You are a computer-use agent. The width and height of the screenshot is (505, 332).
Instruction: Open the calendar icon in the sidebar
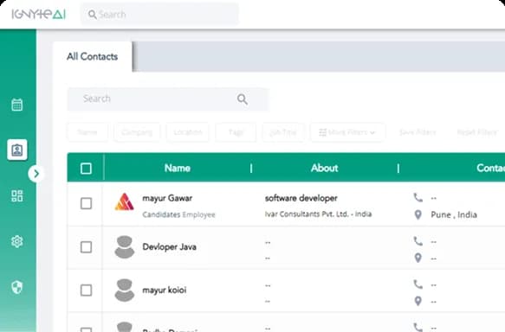point(17,105)
